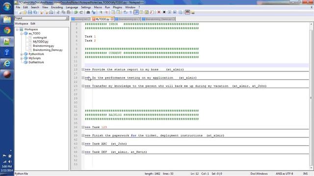Screen dimensions: 314x176
Task: Open Internet Explorer from the taskbar
Action: point(7,64)
